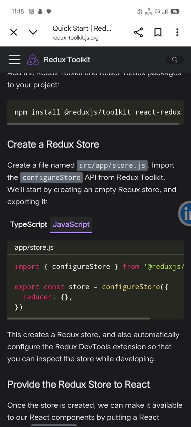Viewport: 191px width, 427px height.
Task: Open the hamburger navigation menu
Action: point(15,59)
